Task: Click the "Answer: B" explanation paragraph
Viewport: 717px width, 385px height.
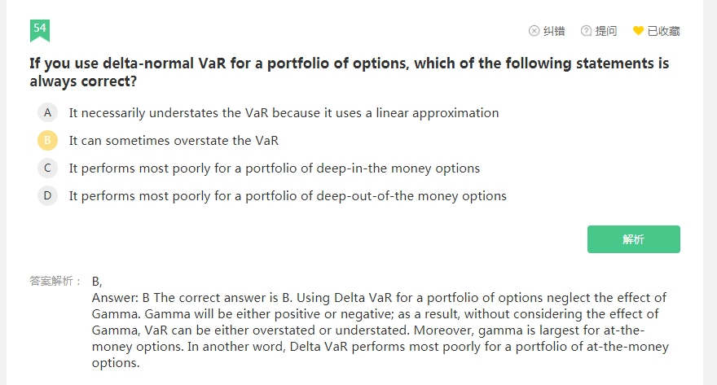Action: pyautogui.click(x=380, y=330)
